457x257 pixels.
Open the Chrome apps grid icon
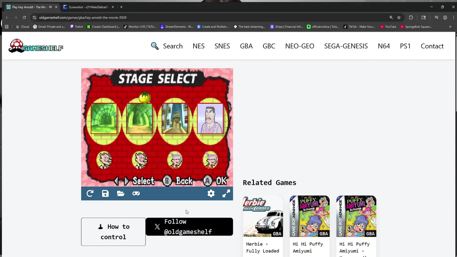click(6, 27)
